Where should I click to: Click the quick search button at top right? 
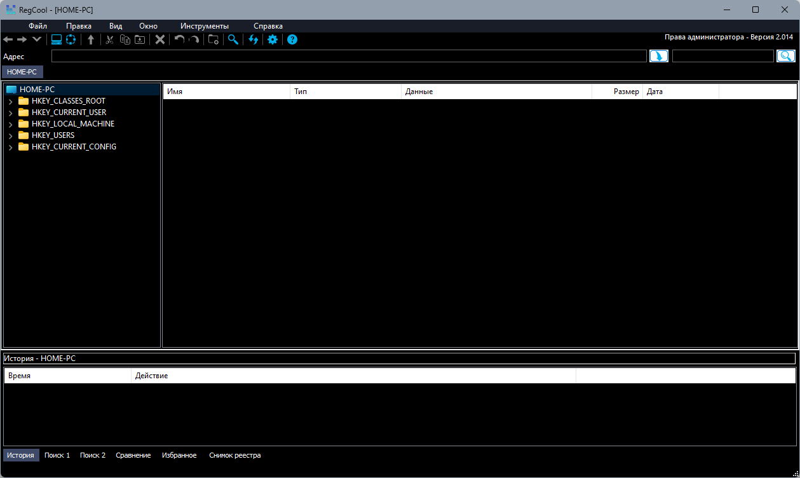786,56
